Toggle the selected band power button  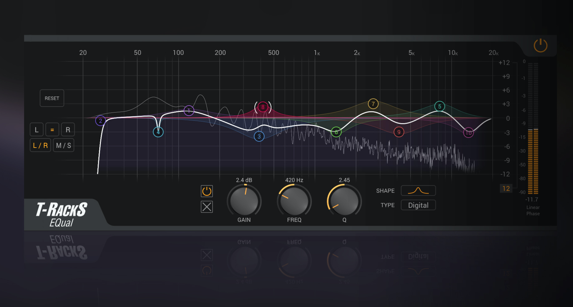click(x=207, y=191)
